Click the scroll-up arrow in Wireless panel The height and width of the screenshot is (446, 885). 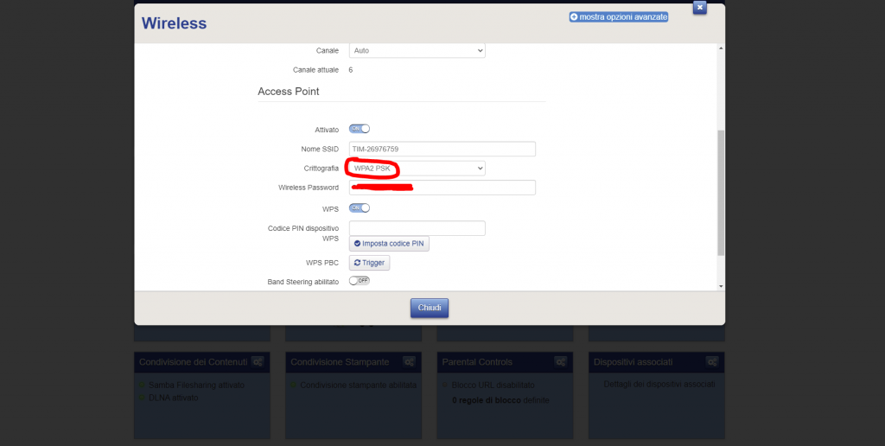(721, 49)
